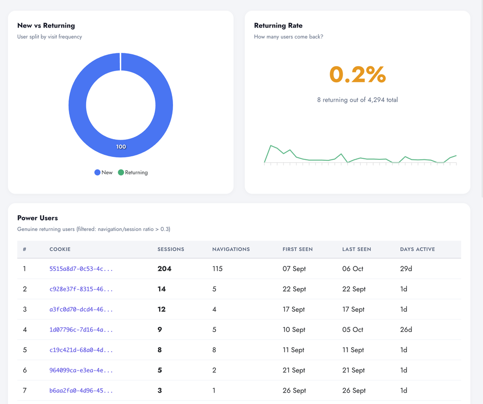Click the Power Users section title
This screenshot has height=404, width=483.
click(37, 218)
